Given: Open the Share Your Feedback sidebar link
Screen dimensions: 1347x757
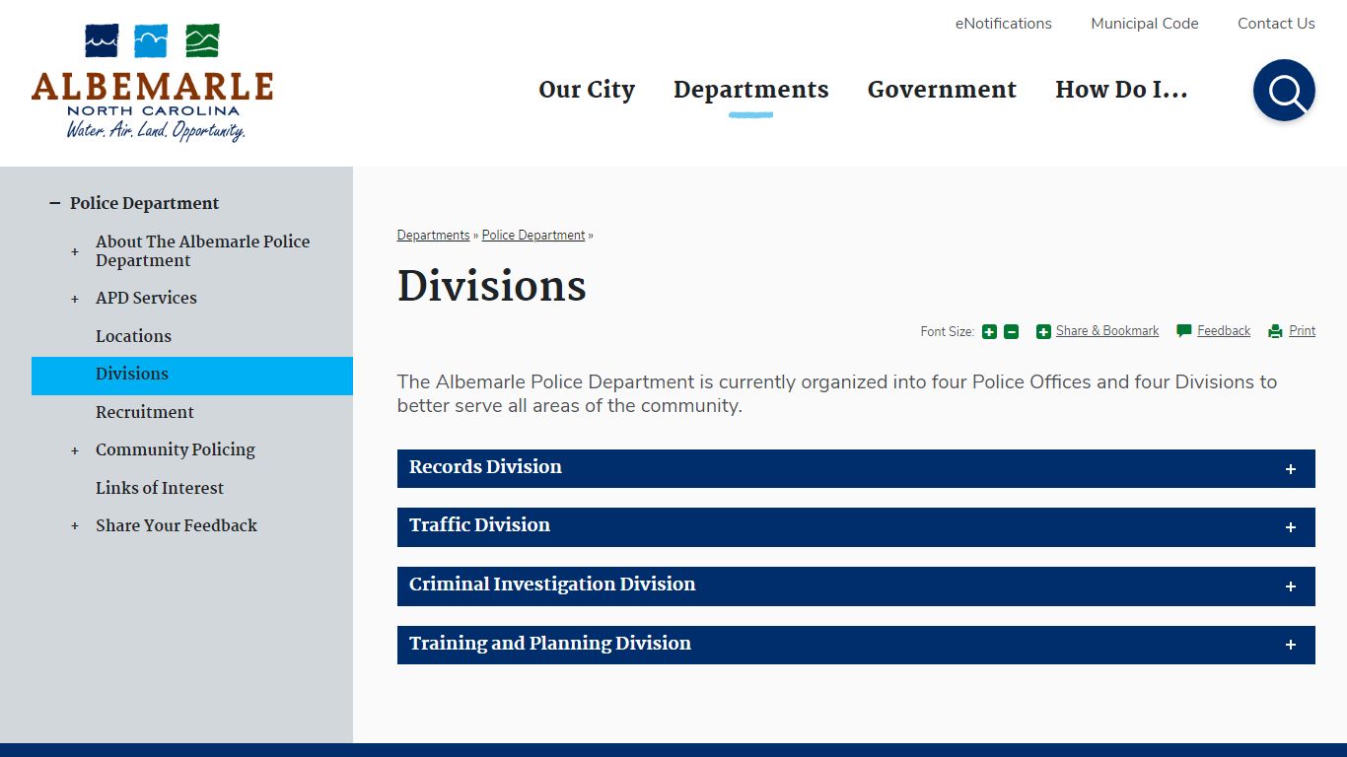Looking at the screenshot, I should tap(177, 525).
